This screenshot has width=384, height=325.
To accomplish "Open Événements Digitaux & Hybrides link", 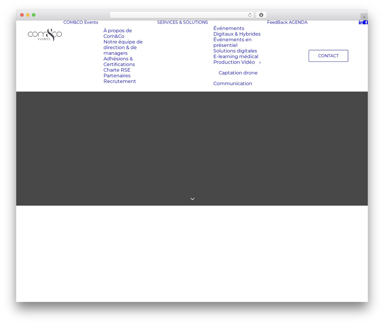I will (237, 31).
